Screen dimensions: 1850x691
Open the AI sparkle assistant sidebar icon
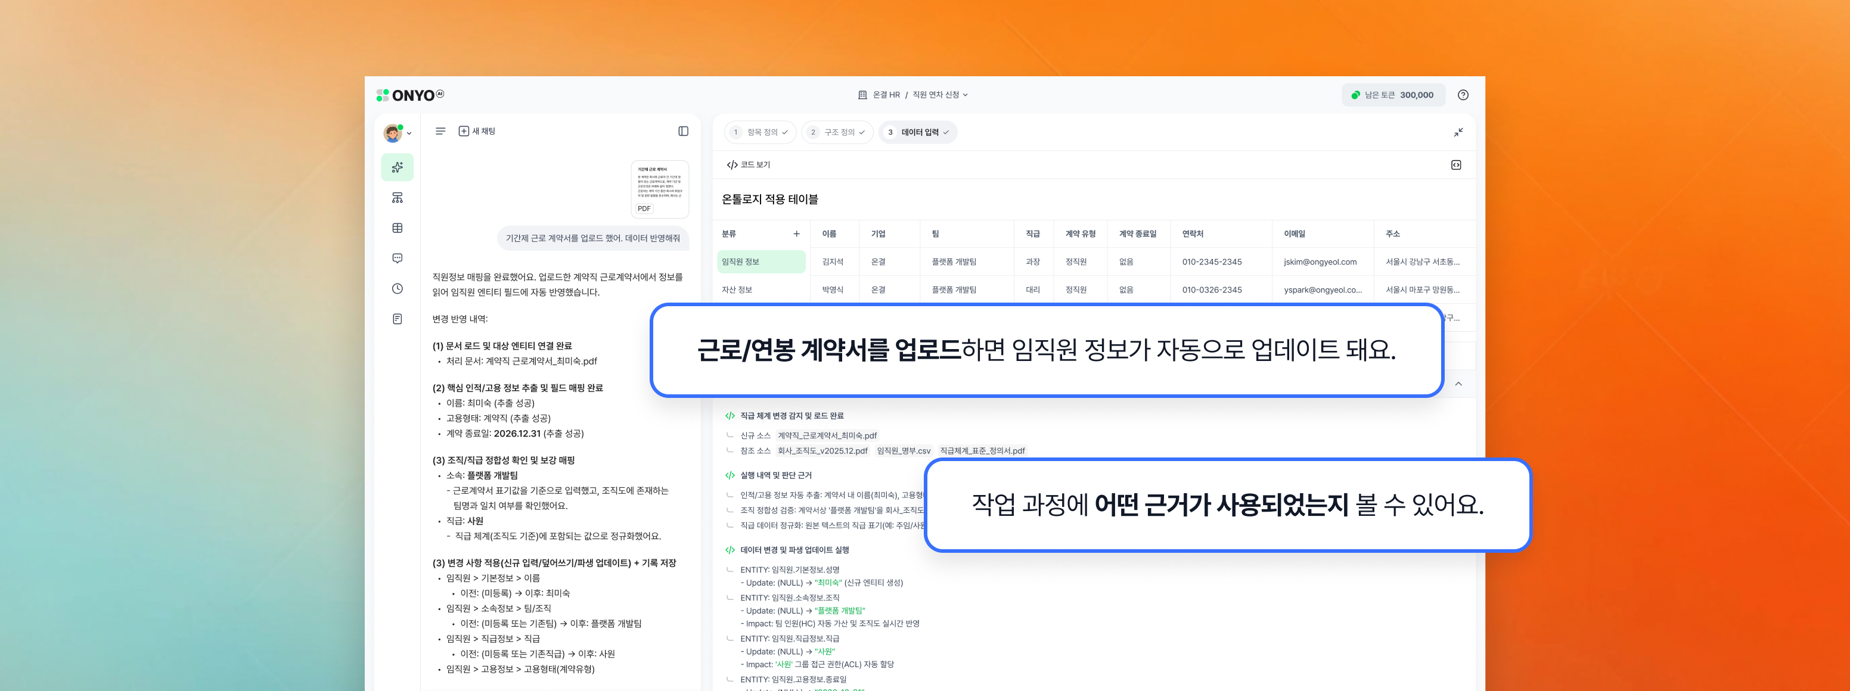click(397, 167)
